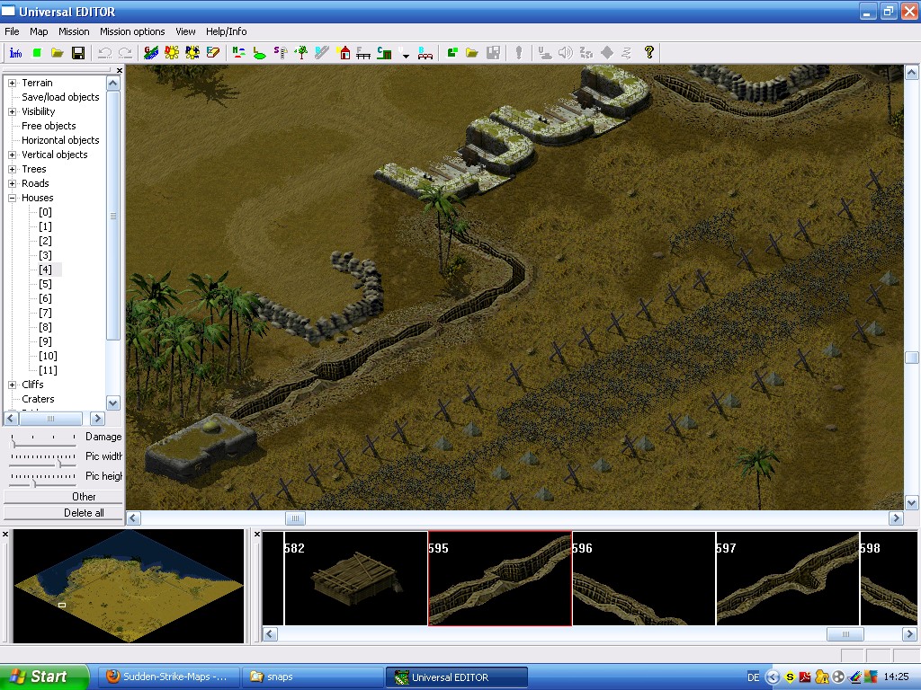Select the Save/load objects tree item
This screenshot has width=921, height=690.
pos(60,97)
